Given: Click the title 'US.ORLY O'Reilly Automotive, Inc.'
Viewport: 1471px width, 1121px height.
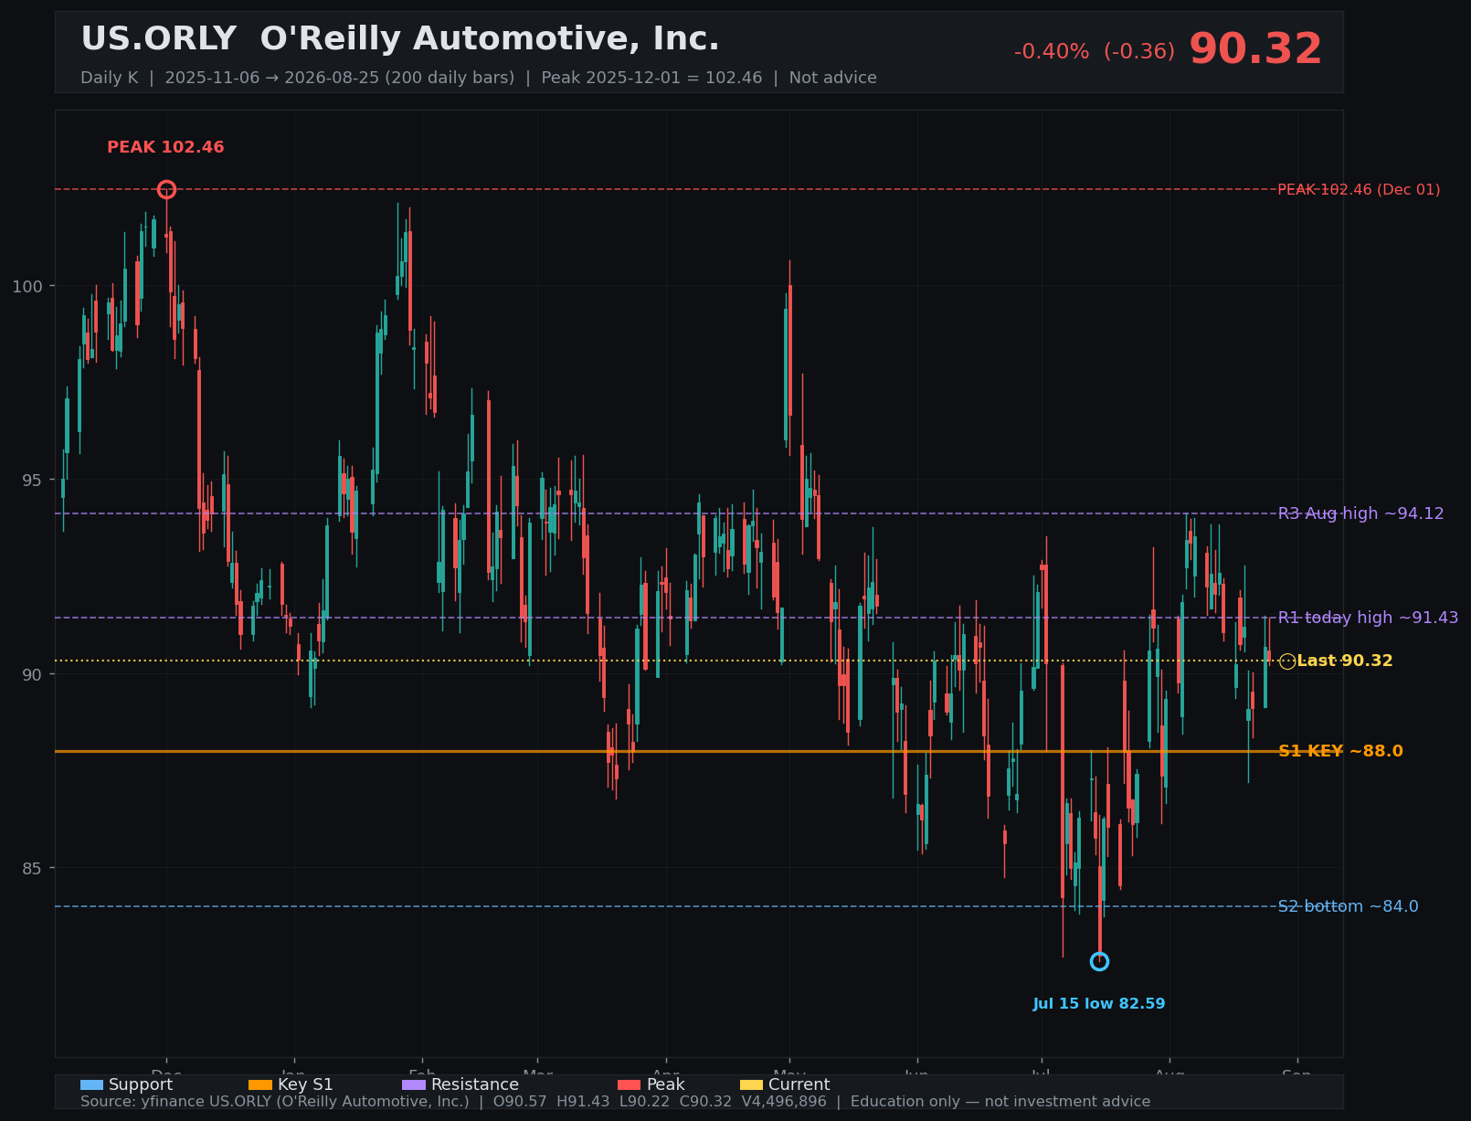Looking at the screenshot, I should (400, 39).
